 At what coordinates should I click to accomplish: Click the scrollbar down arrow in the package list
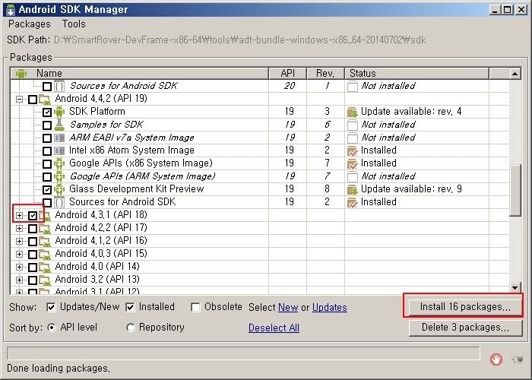(x=515, y=288)
